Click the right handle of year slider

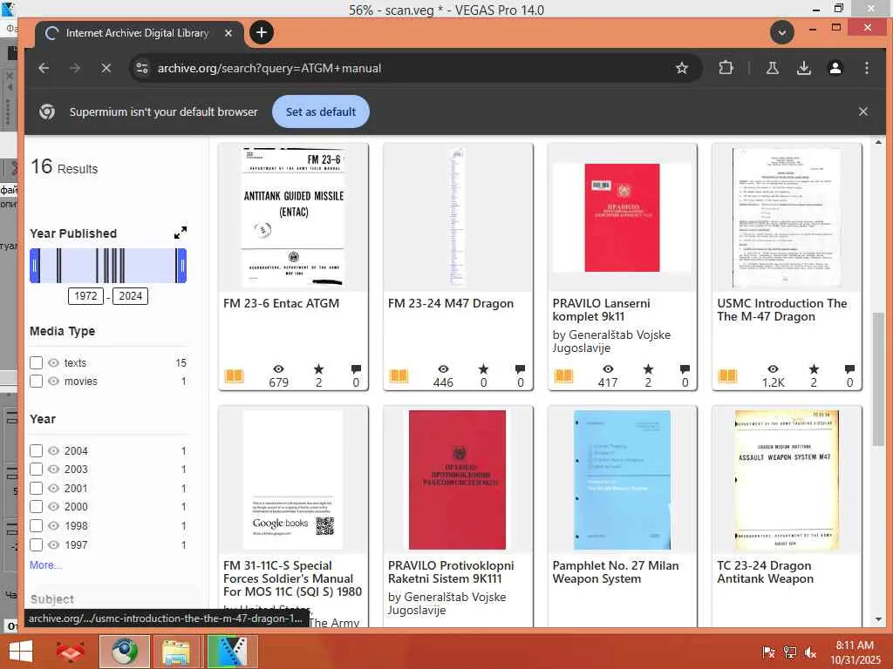(x=181, y=266)
